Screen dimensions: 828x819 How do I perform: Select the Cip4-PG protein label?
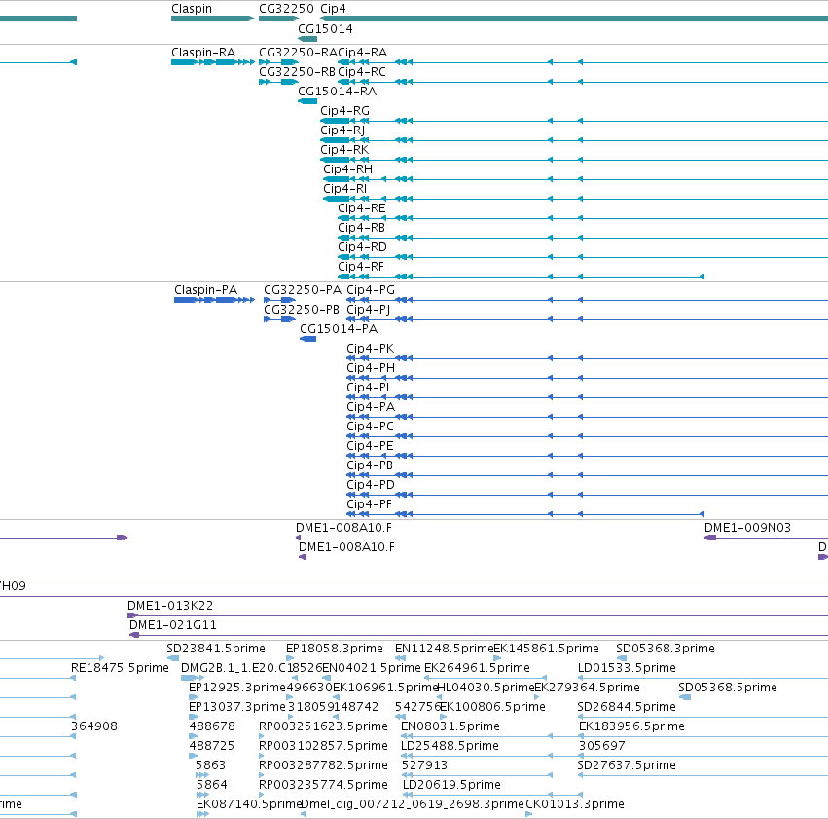[x=371, y=290]
